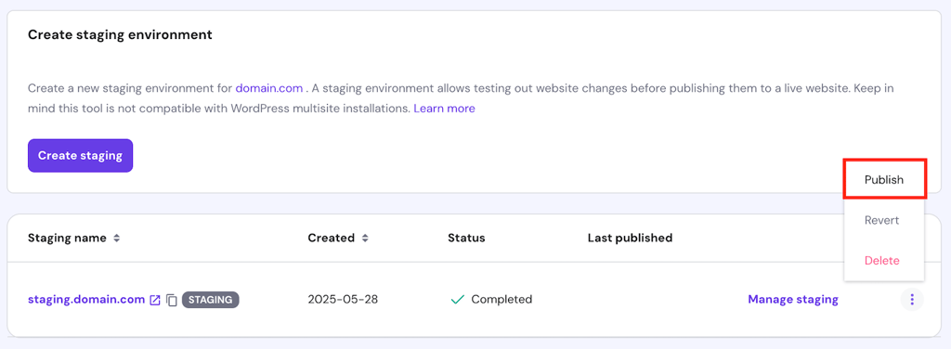The height and width of the screenshot is (349, 951).
Task: Click the Completed status text
Action: (502, 299)
